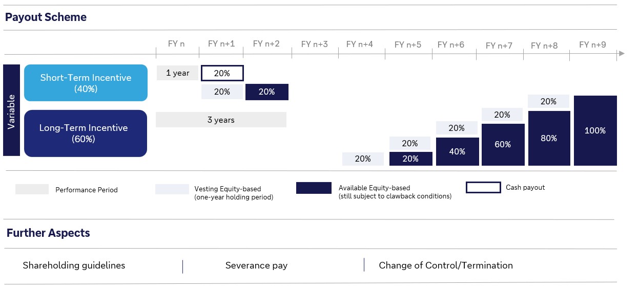The height and width of the screenshot is (290, 639).
Task: Click the outlined 20% cash payout box
Action: (x=222, y=73)
